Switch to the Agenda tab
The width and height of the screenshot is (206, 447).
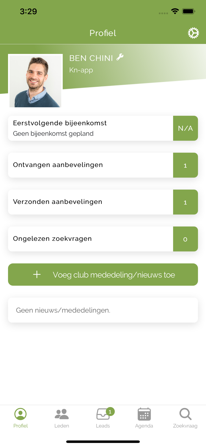coord(144,417)
